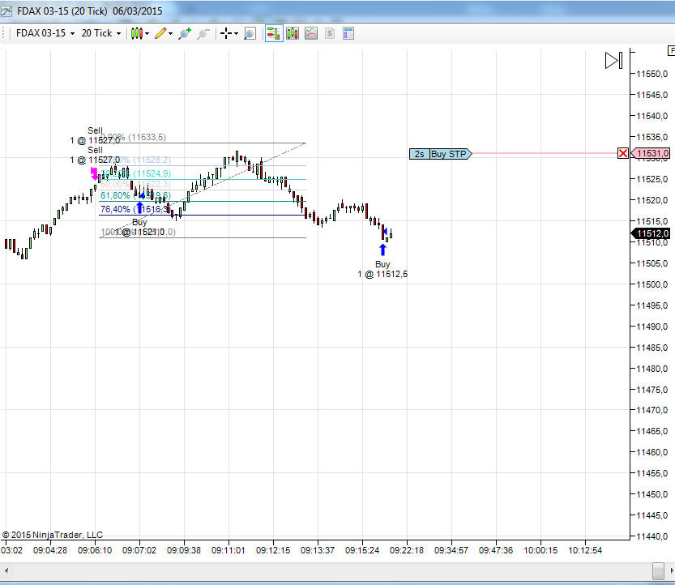The height and width of the screenshot is (585, 675).
Task: Select the Buy STP order label
Action: [451, 154]
